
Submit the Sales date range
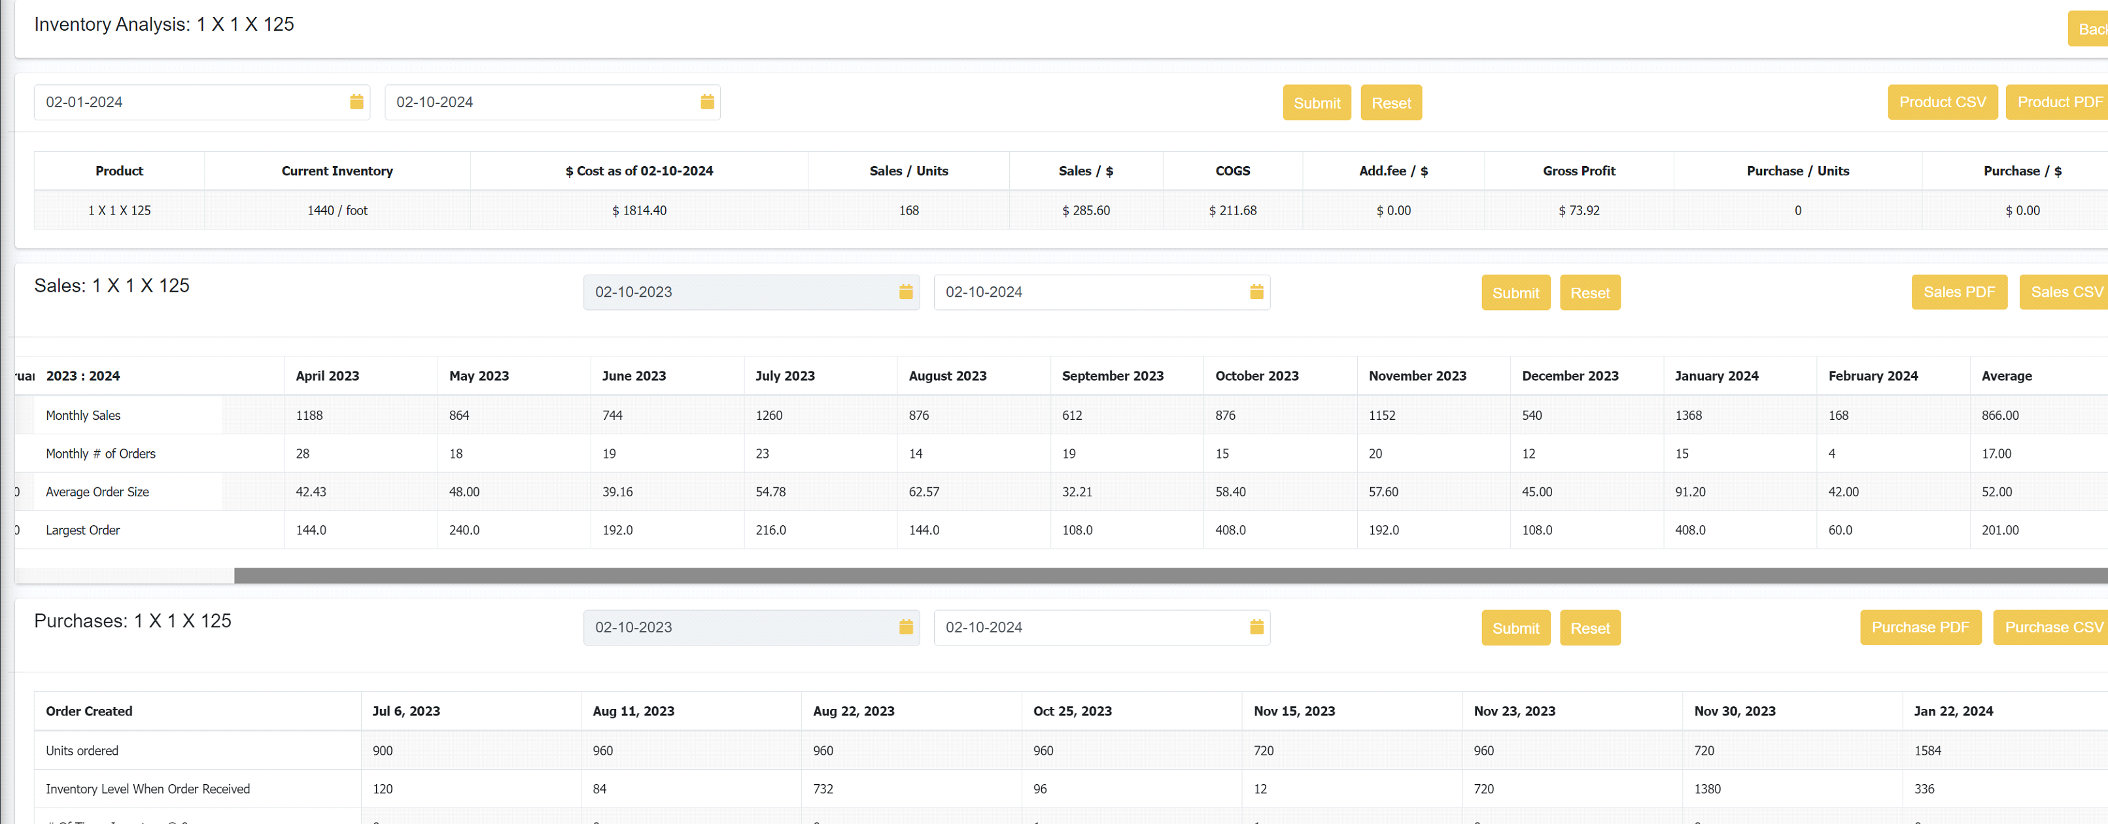point(1515,292)
